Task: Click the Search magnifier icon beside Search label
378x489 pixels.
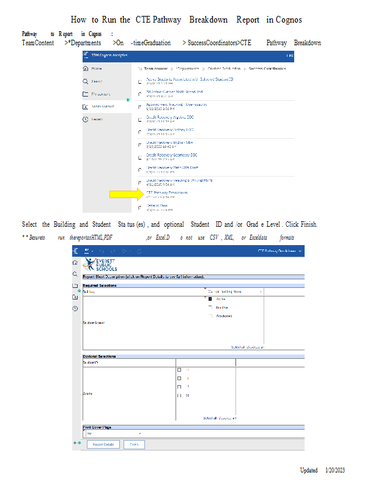Action: point(86,81)
